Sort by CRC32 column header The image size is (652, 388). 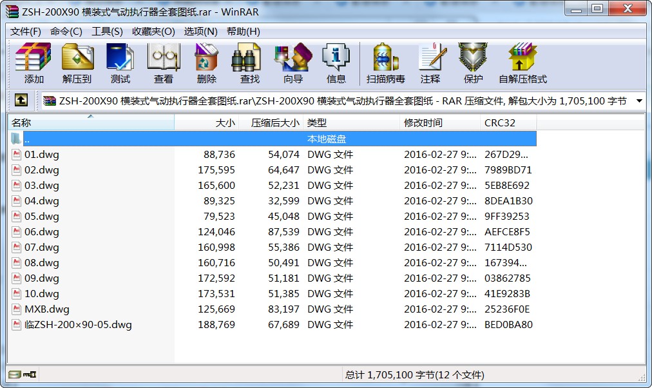[x=508, y=122]
